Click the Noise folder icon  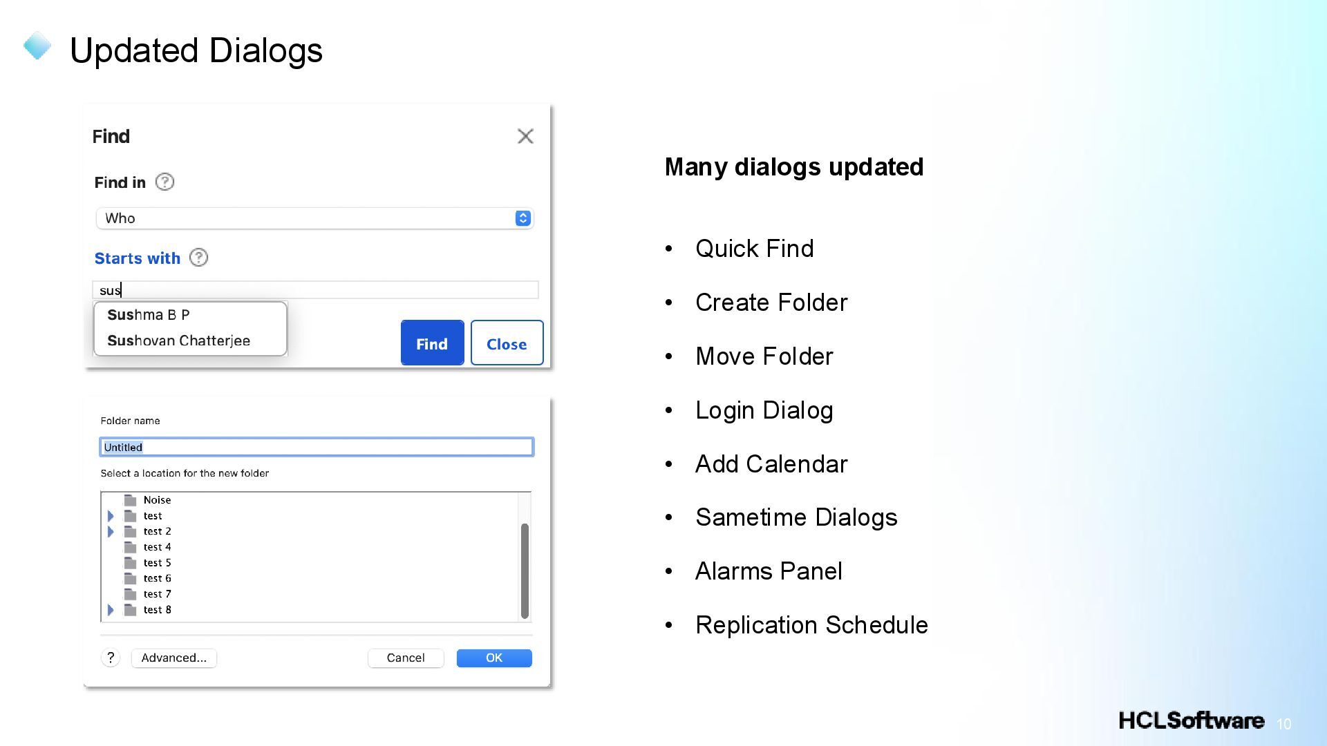pos(130,500)
